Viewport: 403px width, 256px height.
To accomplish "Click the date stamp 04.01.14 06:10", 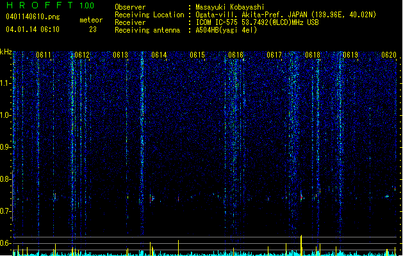I will coord(33,29).
